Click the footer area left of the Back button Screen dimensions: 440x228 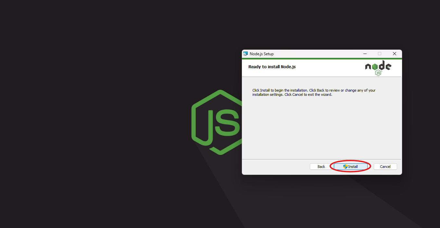pyautogui.click(x=276, y=167)
